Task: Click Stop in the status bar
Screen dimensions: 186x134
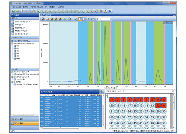Action: click(x=138, y=131)
